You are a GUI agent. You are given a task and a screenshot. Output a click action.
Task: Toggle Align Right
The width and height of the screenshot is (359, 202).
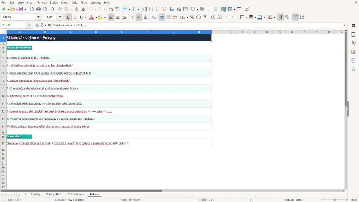coord(124,17)
